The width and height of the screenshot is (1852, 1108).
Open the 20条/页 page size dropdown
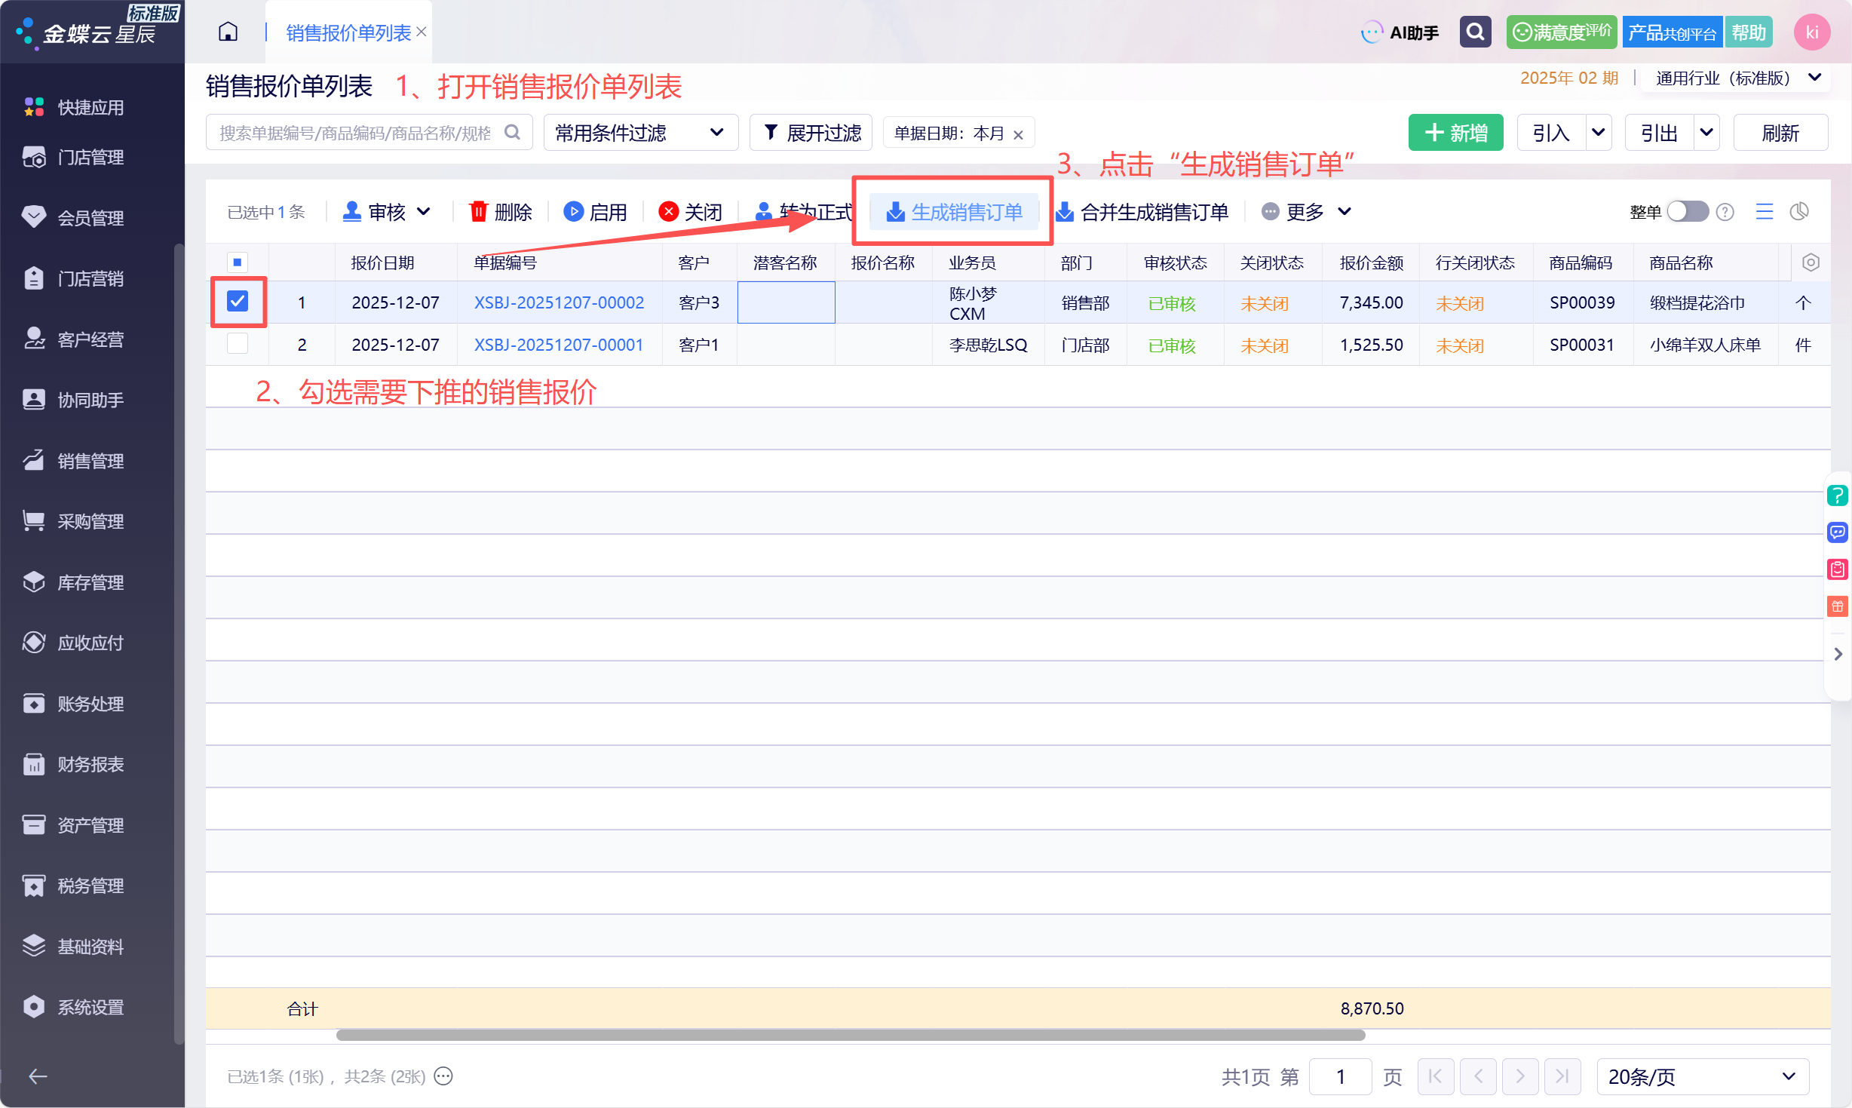(x=1703, y=1076)
